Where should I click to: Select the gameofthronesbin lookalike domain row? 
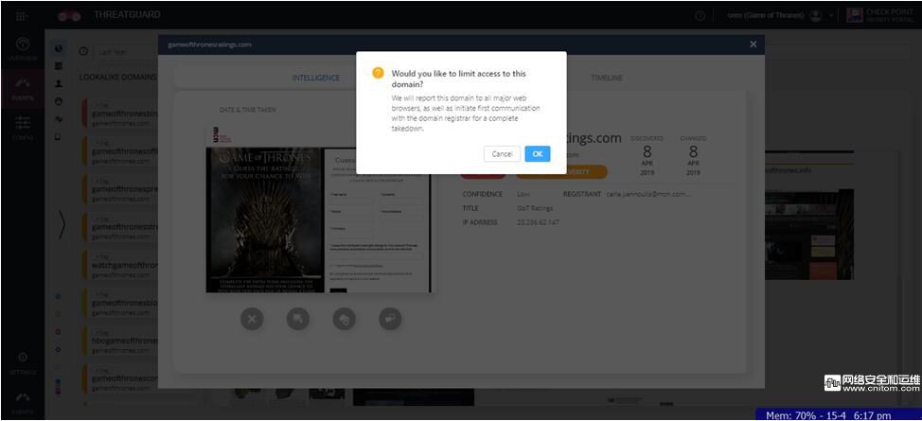[x=120, y=114]
